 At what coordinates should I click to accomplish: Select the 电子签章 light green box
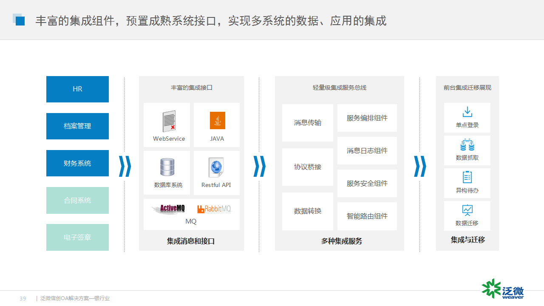(77, 237)
